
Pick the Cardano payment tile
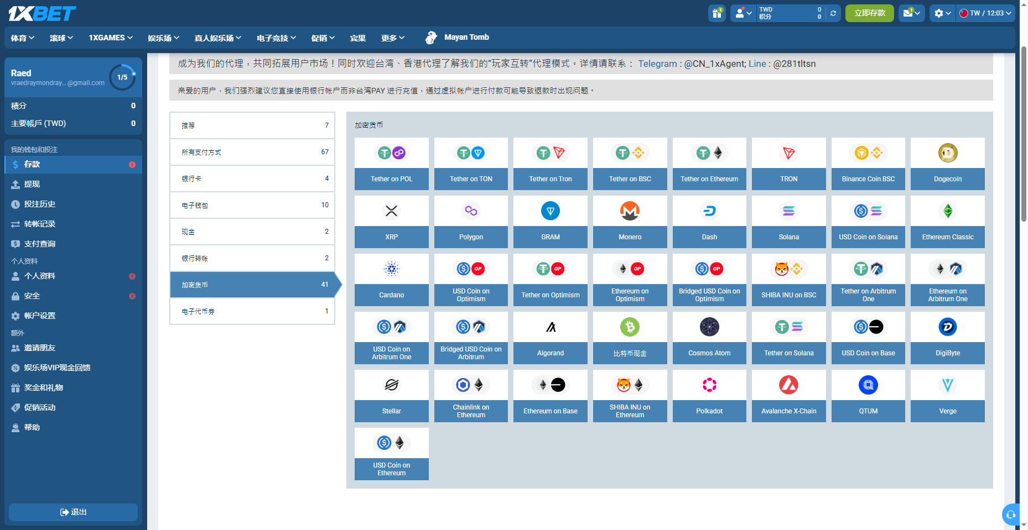pyautogui.click(x=392, y=280)
